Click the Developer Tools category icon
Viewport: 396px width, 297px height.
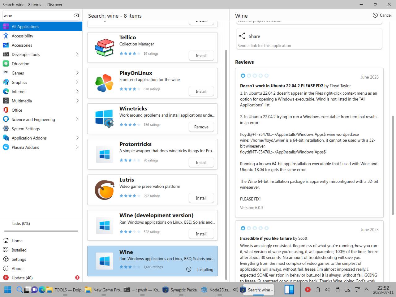[x=6, y=54]
